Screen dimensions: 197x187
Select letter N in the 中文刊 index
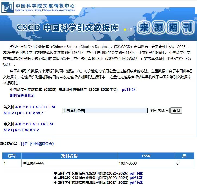[5, 130]
